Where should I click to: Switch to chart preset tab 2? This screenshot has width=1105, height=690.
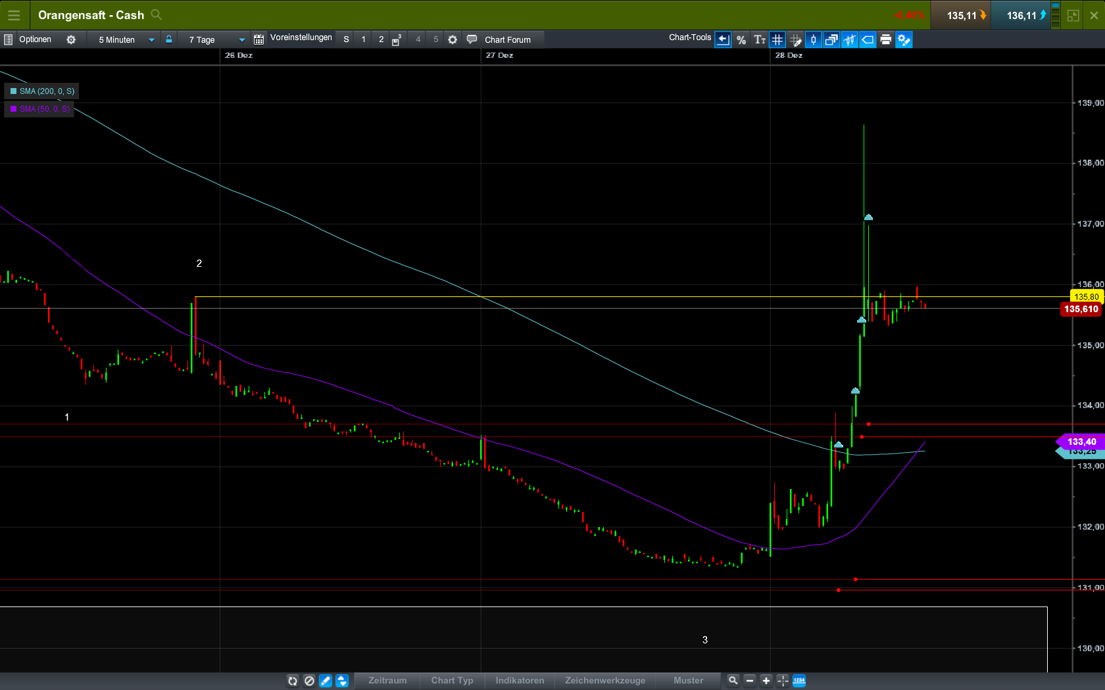click(x=381, y=39)
